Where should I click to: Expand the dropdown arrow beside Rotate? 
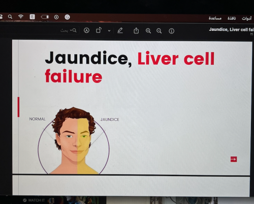109,31
